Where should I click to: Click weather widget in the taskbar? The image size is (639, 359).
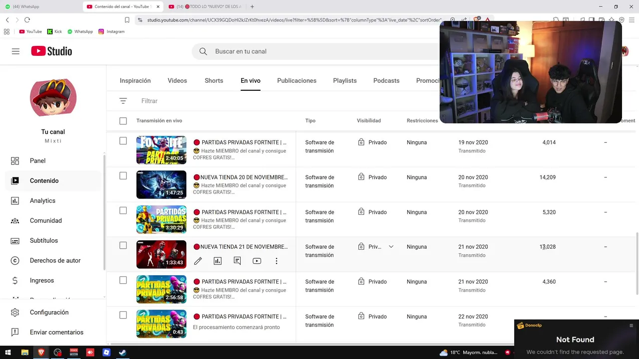click(x=468, y=353)
